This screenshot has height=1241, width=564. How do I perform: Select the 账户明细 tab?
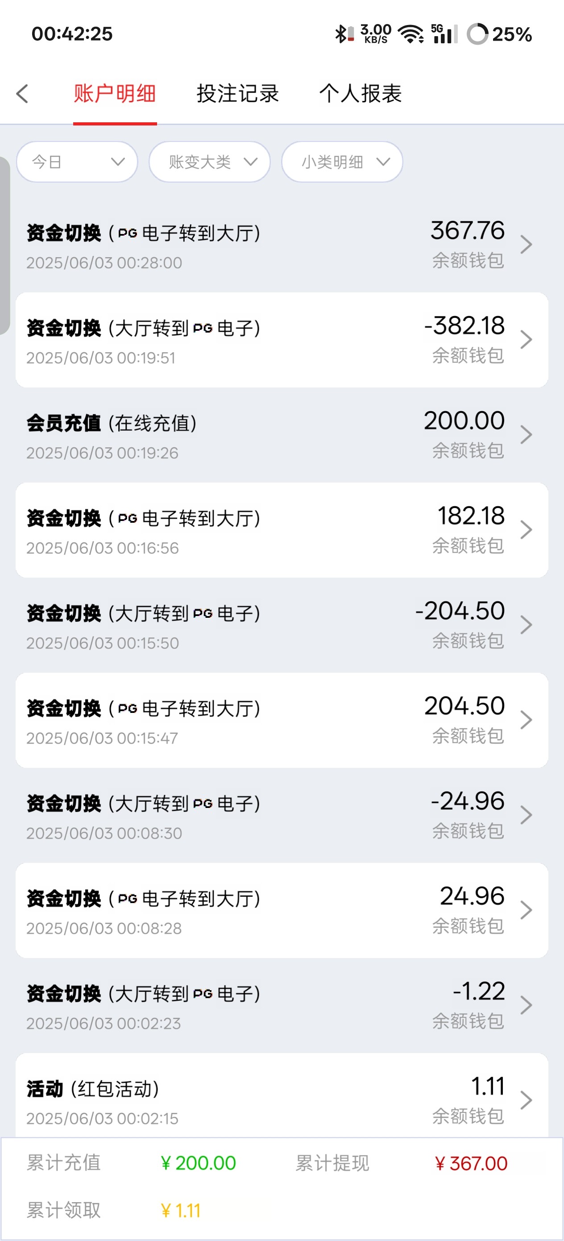point(115,93)
